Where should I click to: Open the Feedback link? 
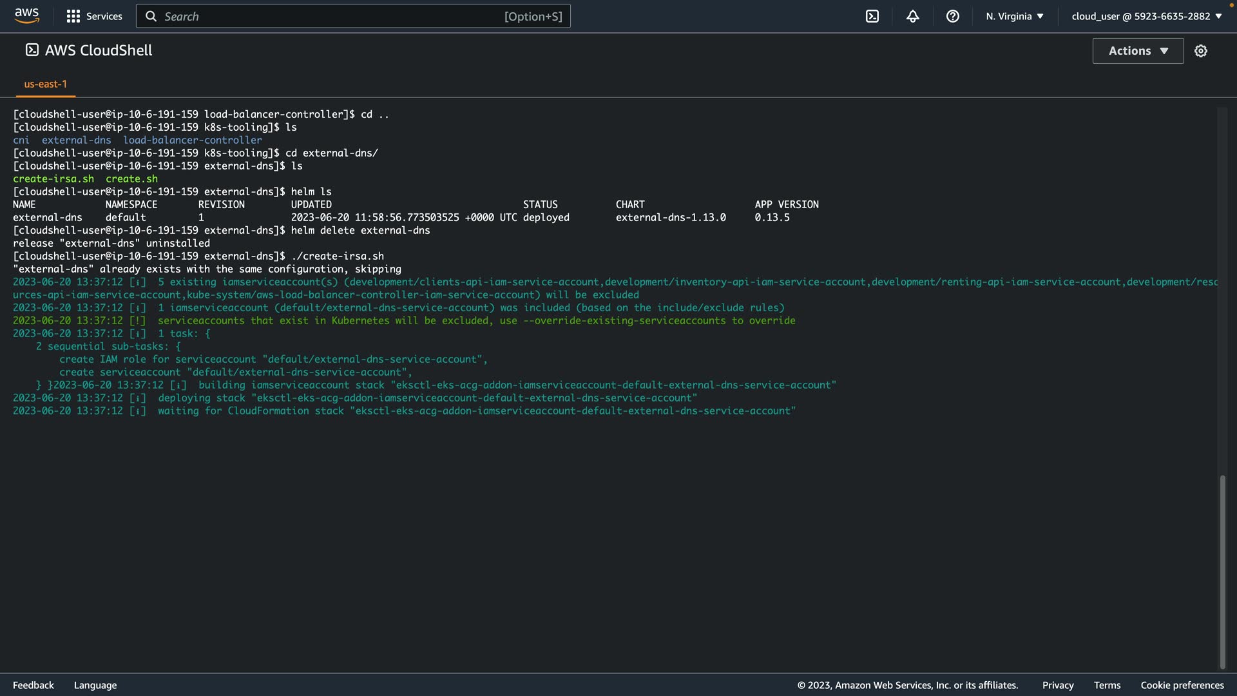click(34, 685)
